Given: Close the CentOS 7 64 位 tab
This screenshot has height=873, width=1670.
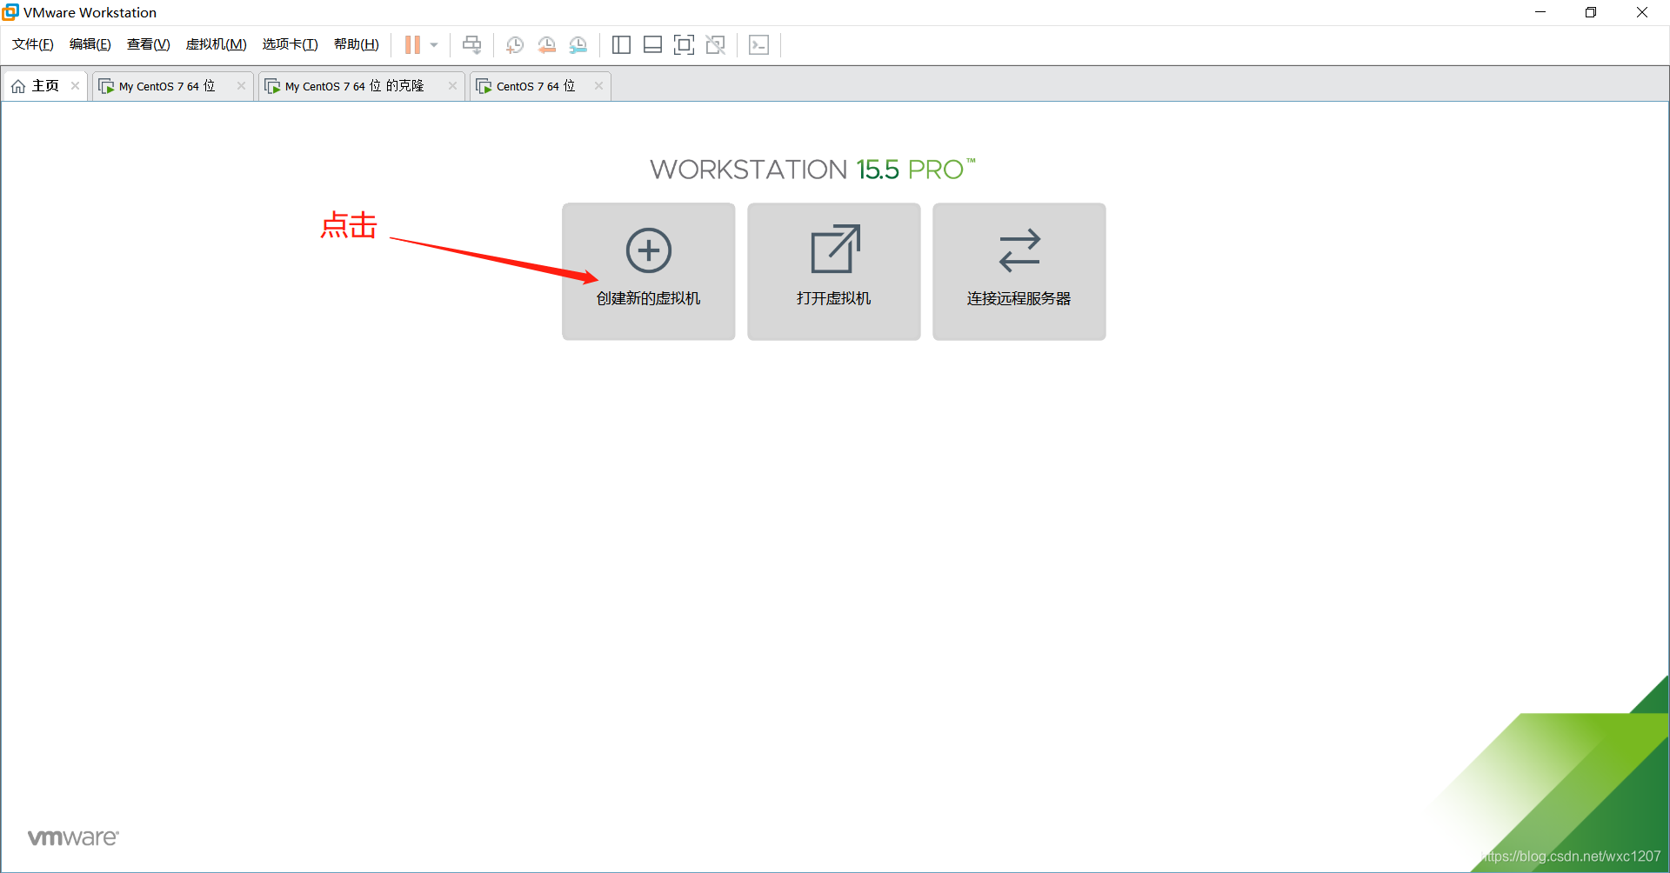Looking at the screenshot, I should click(598, 85).
